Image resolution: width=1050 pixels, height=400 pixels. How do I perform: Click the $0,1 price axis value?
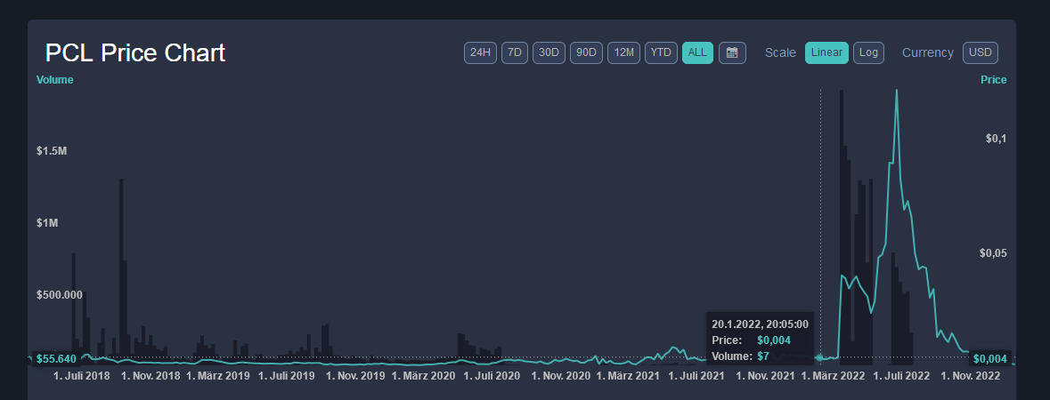[x=996, y=139]
